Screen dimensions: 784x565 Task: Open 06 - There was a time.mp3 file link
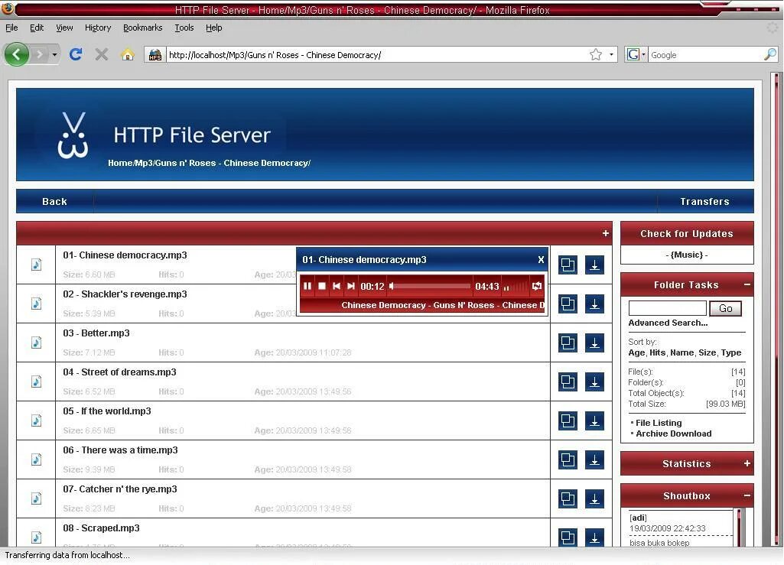coord(121,450)
